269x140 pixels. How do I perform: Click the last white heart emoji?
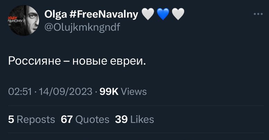click(x=178, y=14)
